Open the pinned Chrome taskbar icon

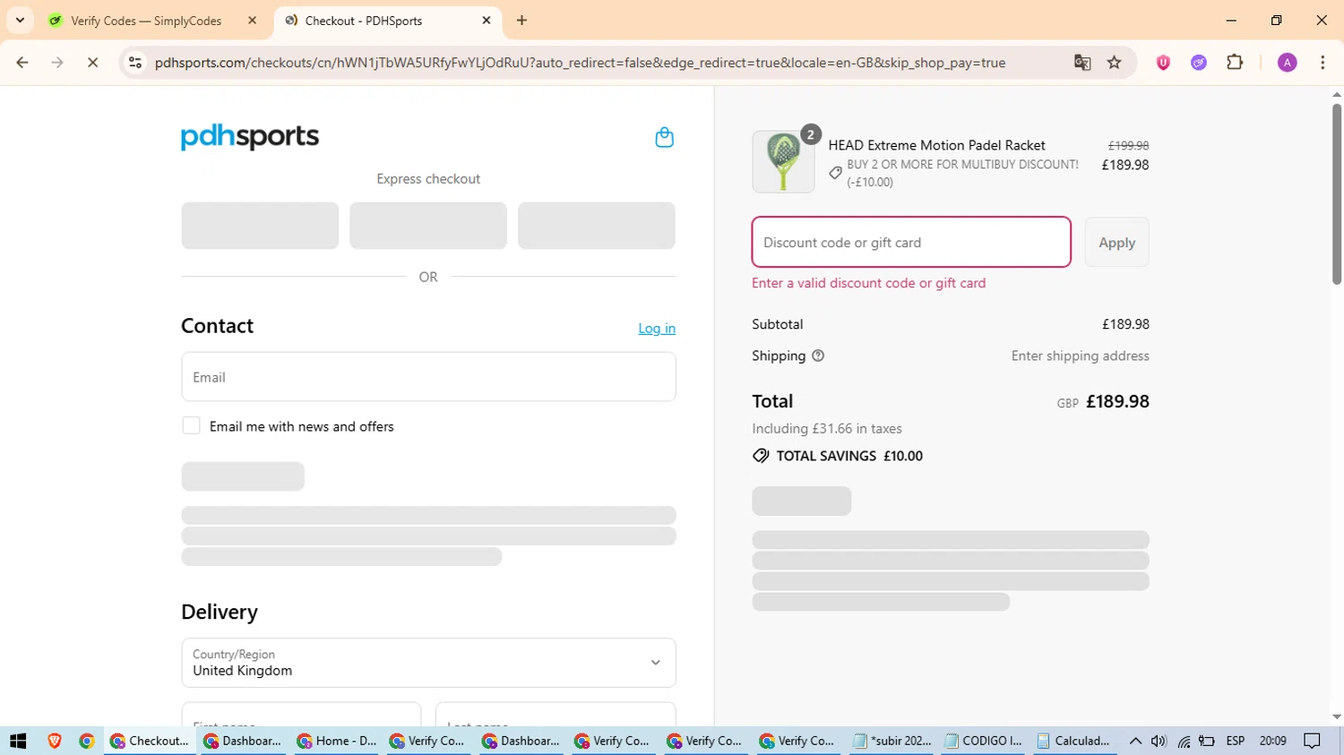pyautogui.click(x=87, y=741)
